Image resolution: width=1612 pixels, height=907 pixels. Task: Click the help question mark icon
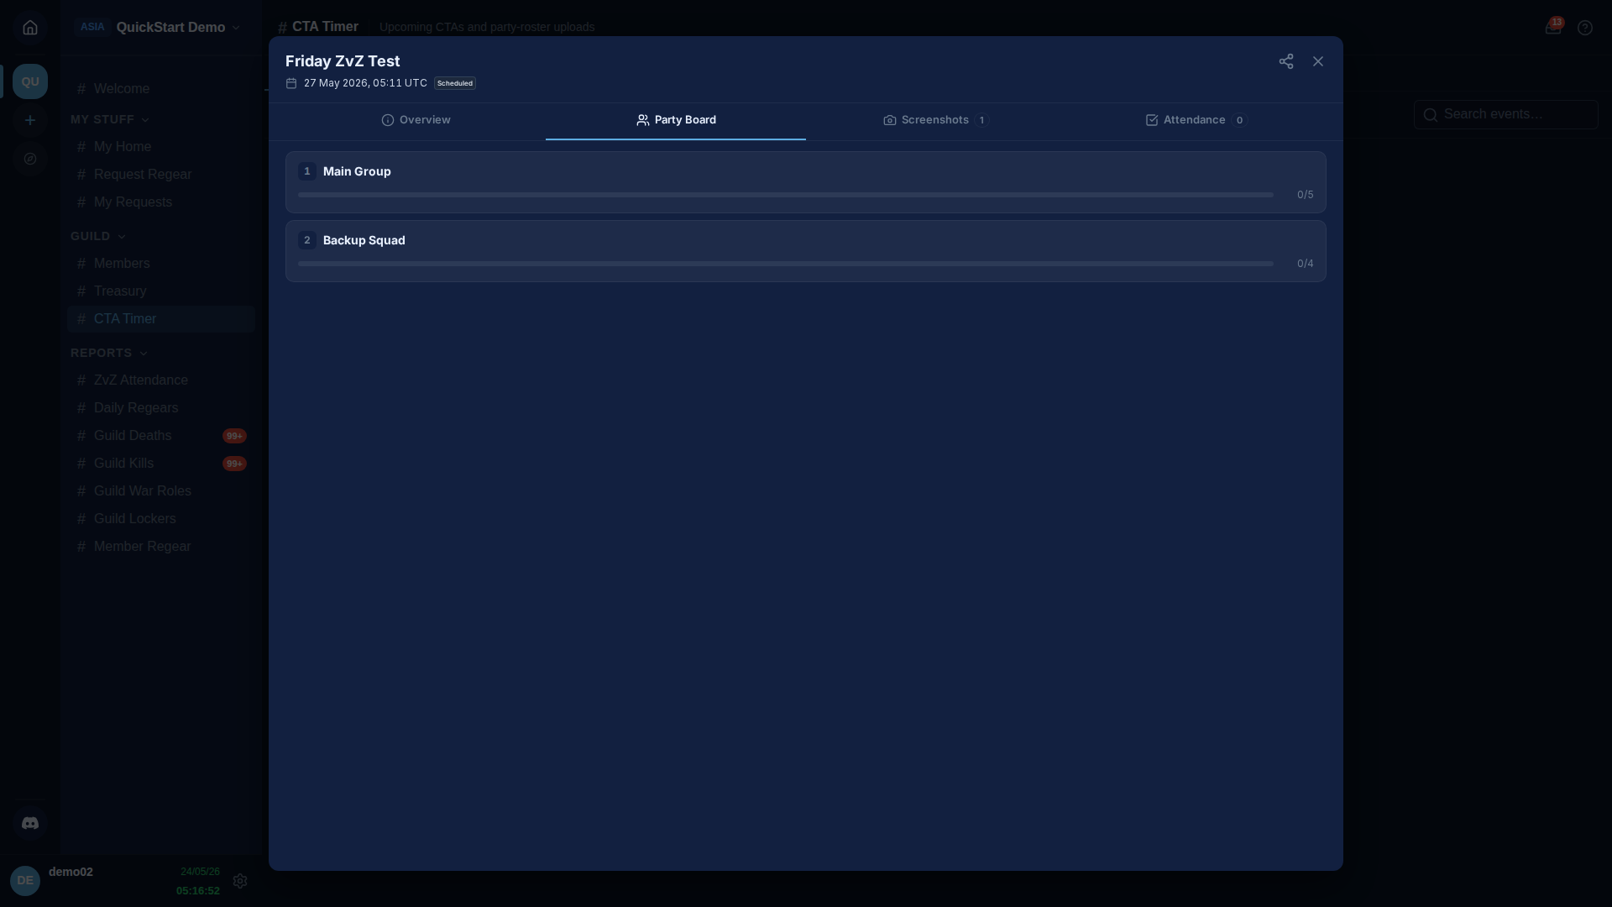[x=1584, y=28]
